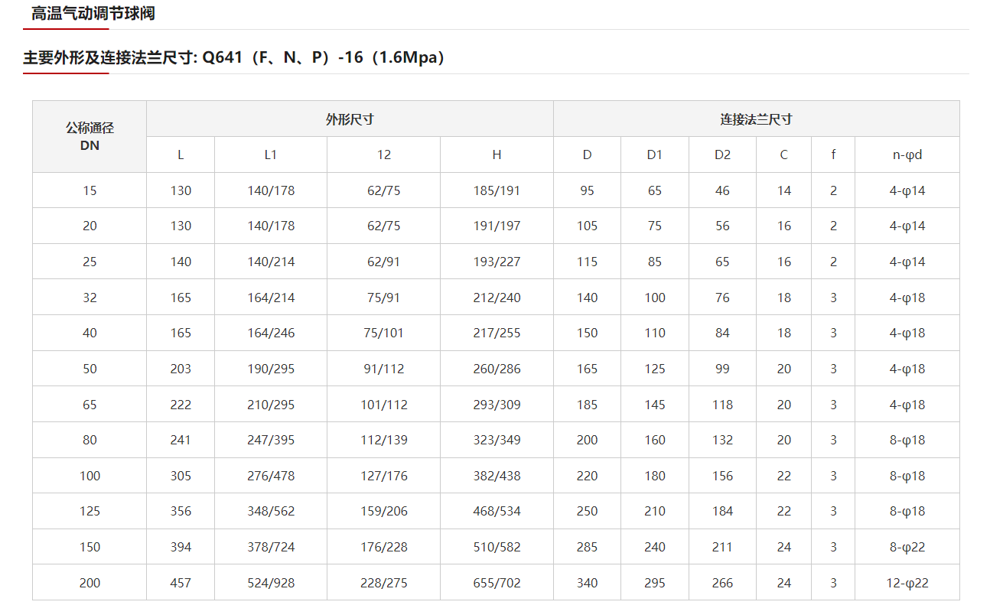Select the 91/112 cell
Screen dimensions: 990x605
point(384,369)
